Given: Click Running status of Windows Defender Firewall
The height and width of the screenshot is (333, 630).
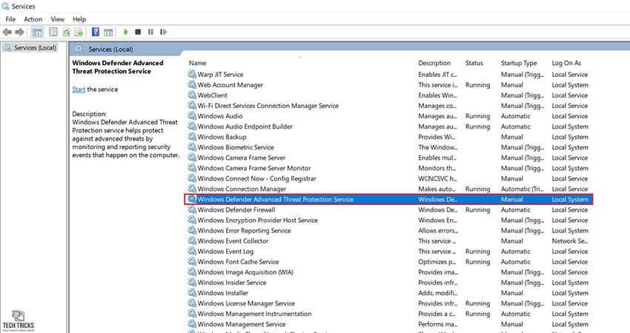Looking at the screenshot, I should tap(477, 210).
